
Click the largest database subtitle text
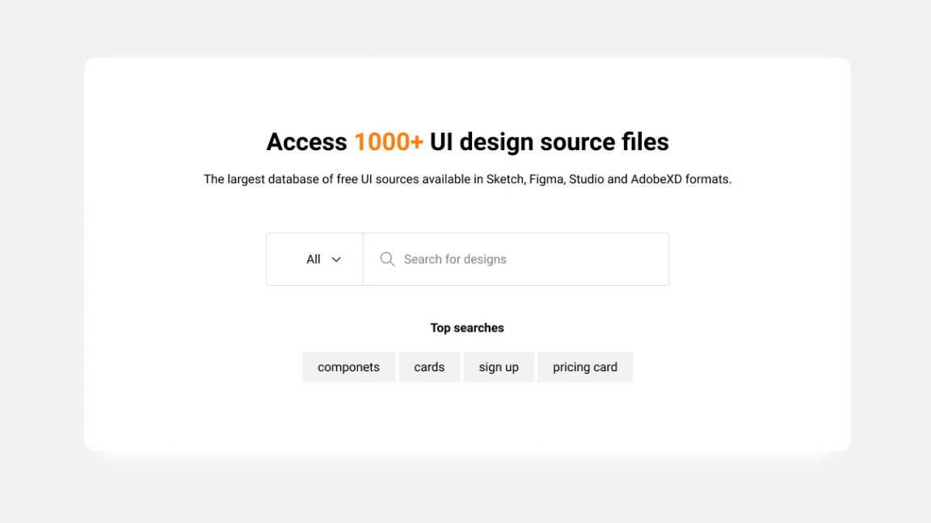467,179
